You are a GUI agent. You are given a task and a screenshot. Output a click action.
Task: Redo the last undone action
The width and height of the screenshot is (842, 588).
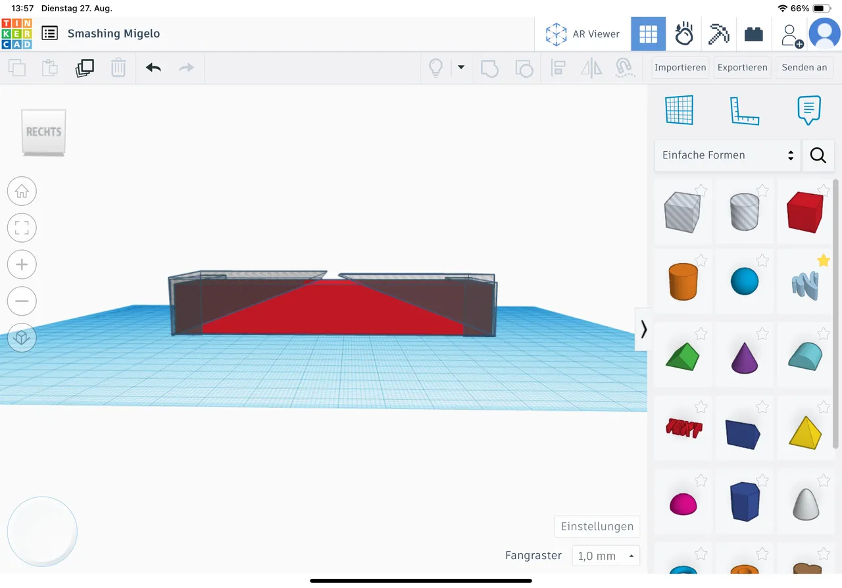coord(187,68)
